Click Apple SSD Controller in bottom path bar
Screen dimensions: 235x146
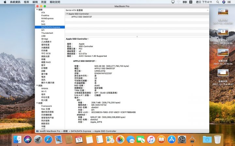pyautogui.click(x=105, y=131)
